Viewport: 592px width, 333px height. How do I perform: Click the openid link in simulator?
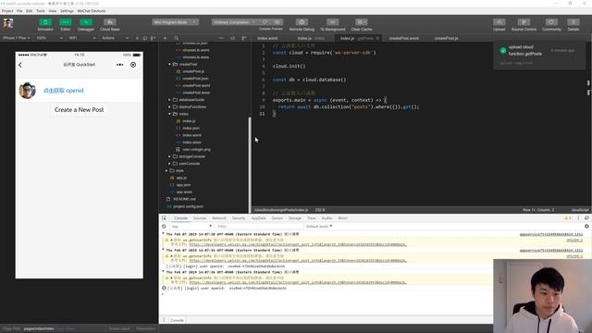[x=64, y=91]
